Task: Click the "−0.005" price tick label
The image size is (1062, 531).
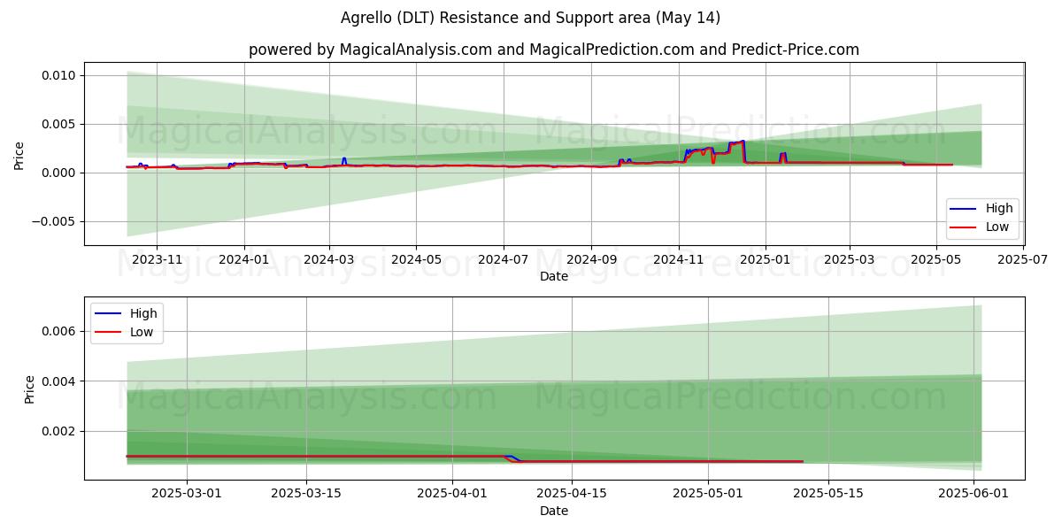Action: click(x=55, y=221)
